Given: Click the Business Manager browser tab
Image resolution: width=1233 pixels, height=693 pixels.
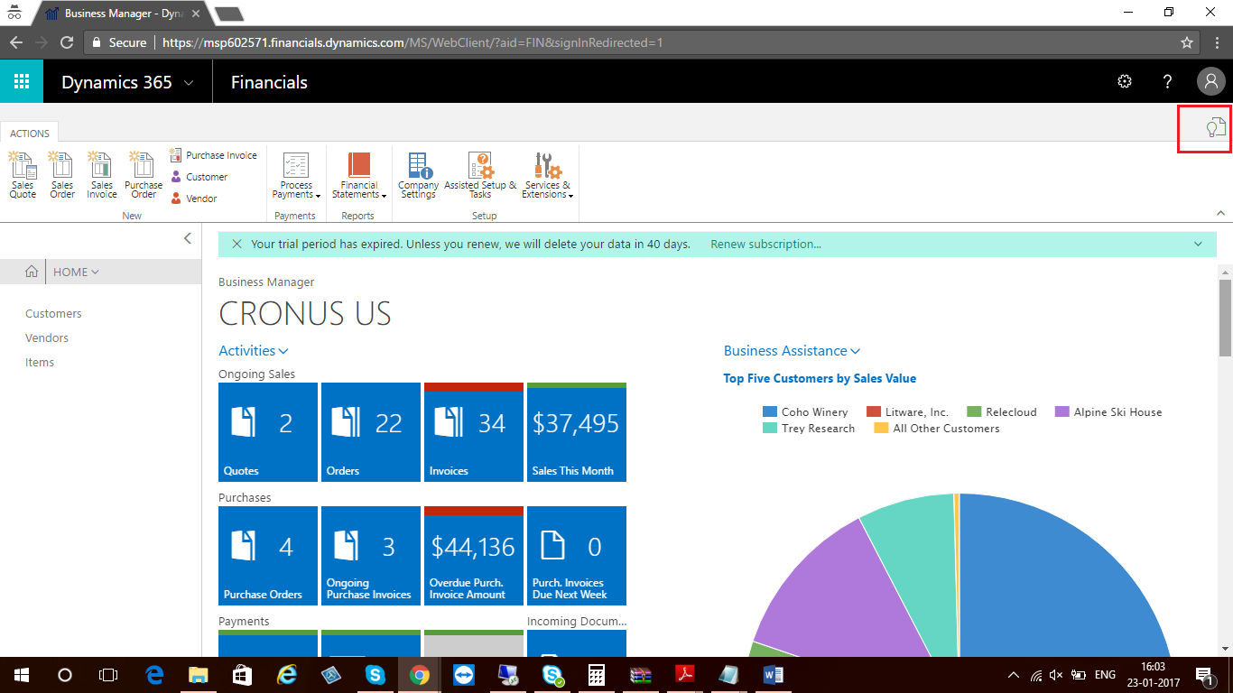Looking at the screenshot, I should coord(122,14).
